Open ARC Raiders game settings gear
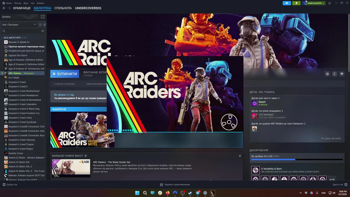The width and height of the screenshot is (350, 197). click(x=327, y=74)
